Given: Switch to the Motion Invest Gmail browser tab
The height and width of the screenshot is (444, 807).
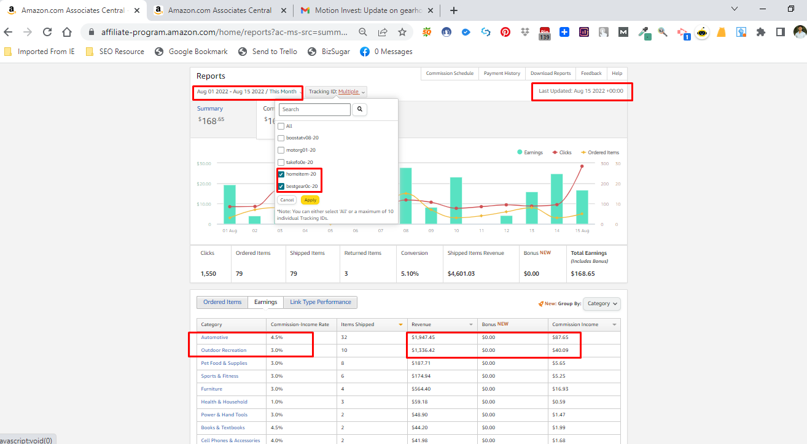Looking at the screenshot, I should coord(366,10).
